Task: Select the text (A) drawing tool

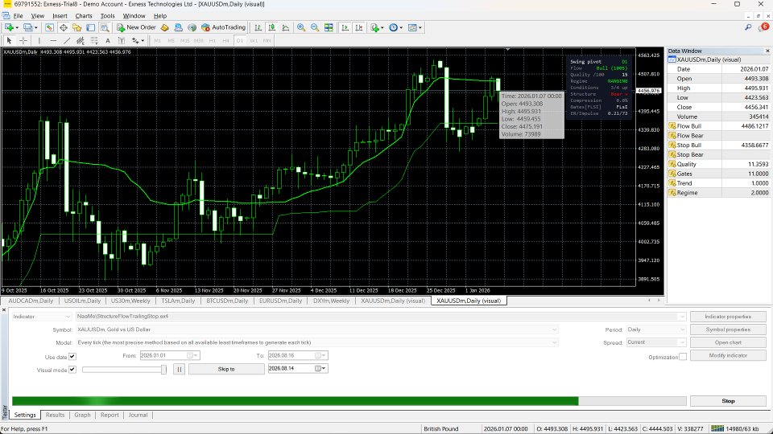Action: coord(107,40)
